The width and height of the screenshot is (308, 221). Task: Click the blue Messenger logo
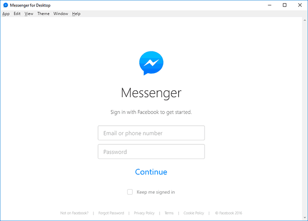(x=151, y=63)
